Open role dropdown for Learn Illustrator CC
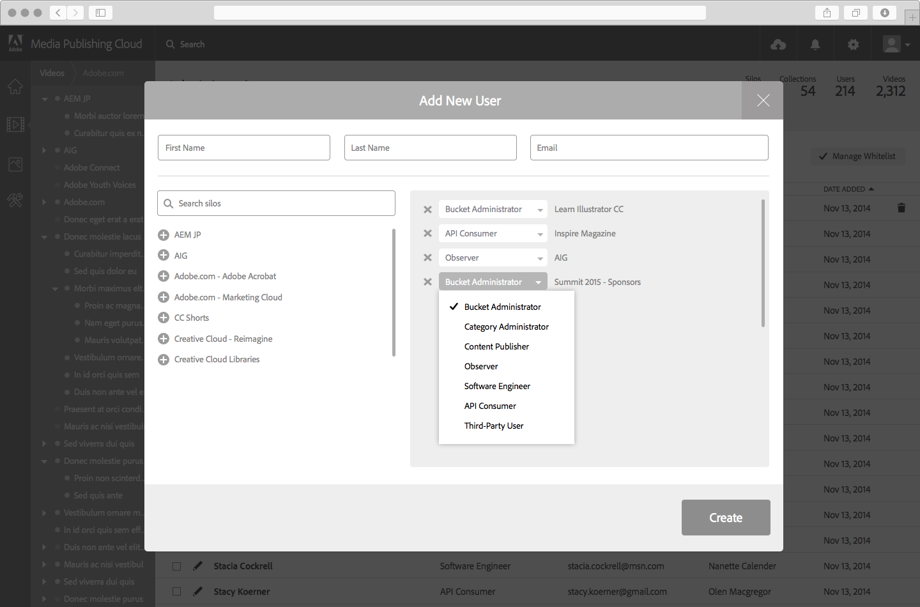The image size is (920, 607). (493, 209)
